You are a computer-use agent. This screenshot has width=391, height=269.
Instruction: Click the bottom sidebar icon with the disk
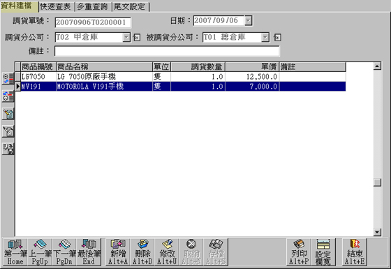click(8, 149)
